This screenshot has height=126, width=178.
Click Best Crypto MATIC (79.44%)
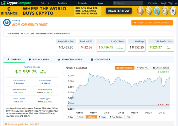(x=45, y=102)
